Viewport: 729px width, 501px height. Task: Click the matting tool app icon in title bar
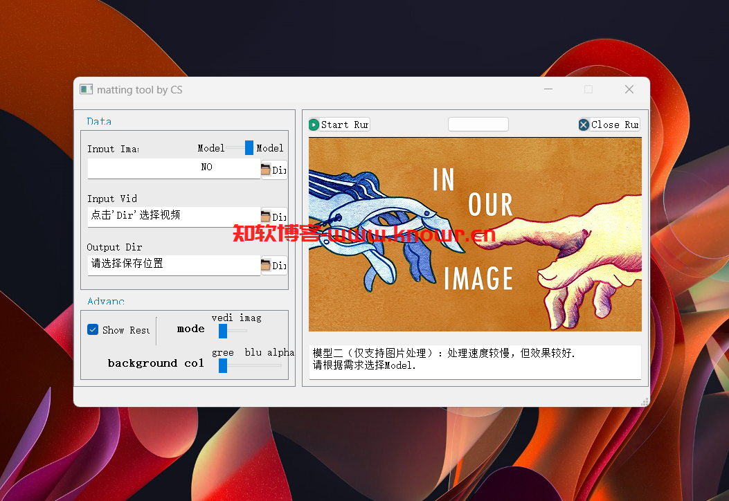[x=86, y=89]
